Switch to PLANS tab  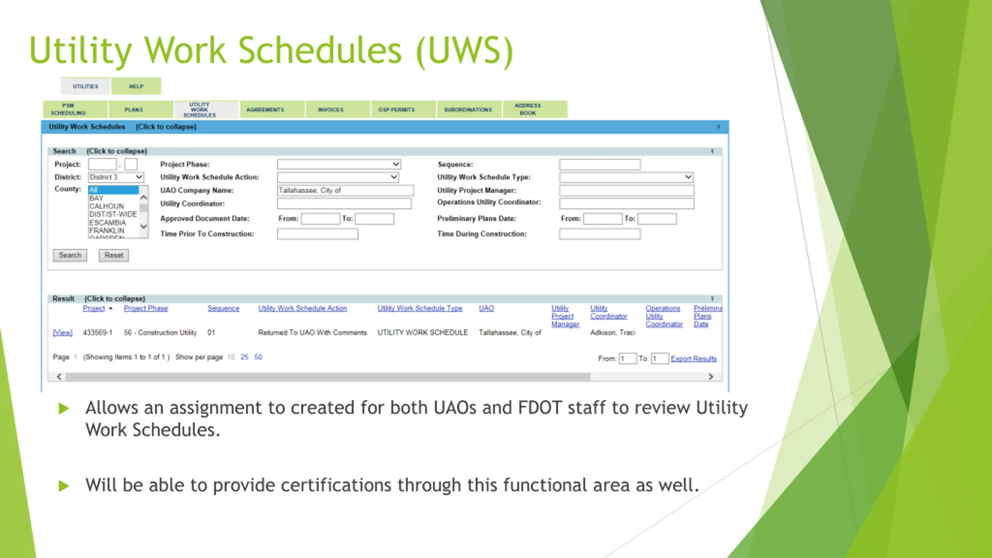pyautogui.click(x=141, y=109)
